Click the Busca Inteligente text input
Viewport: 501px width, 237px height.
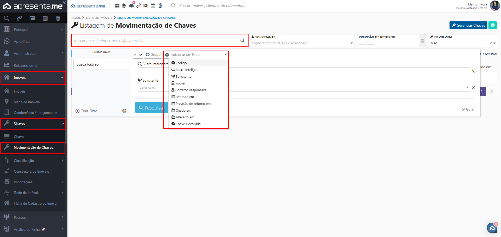[314, 71]
